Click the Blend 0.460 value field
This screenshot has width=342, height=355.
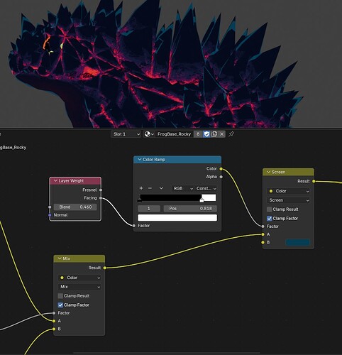coord(75,207)
